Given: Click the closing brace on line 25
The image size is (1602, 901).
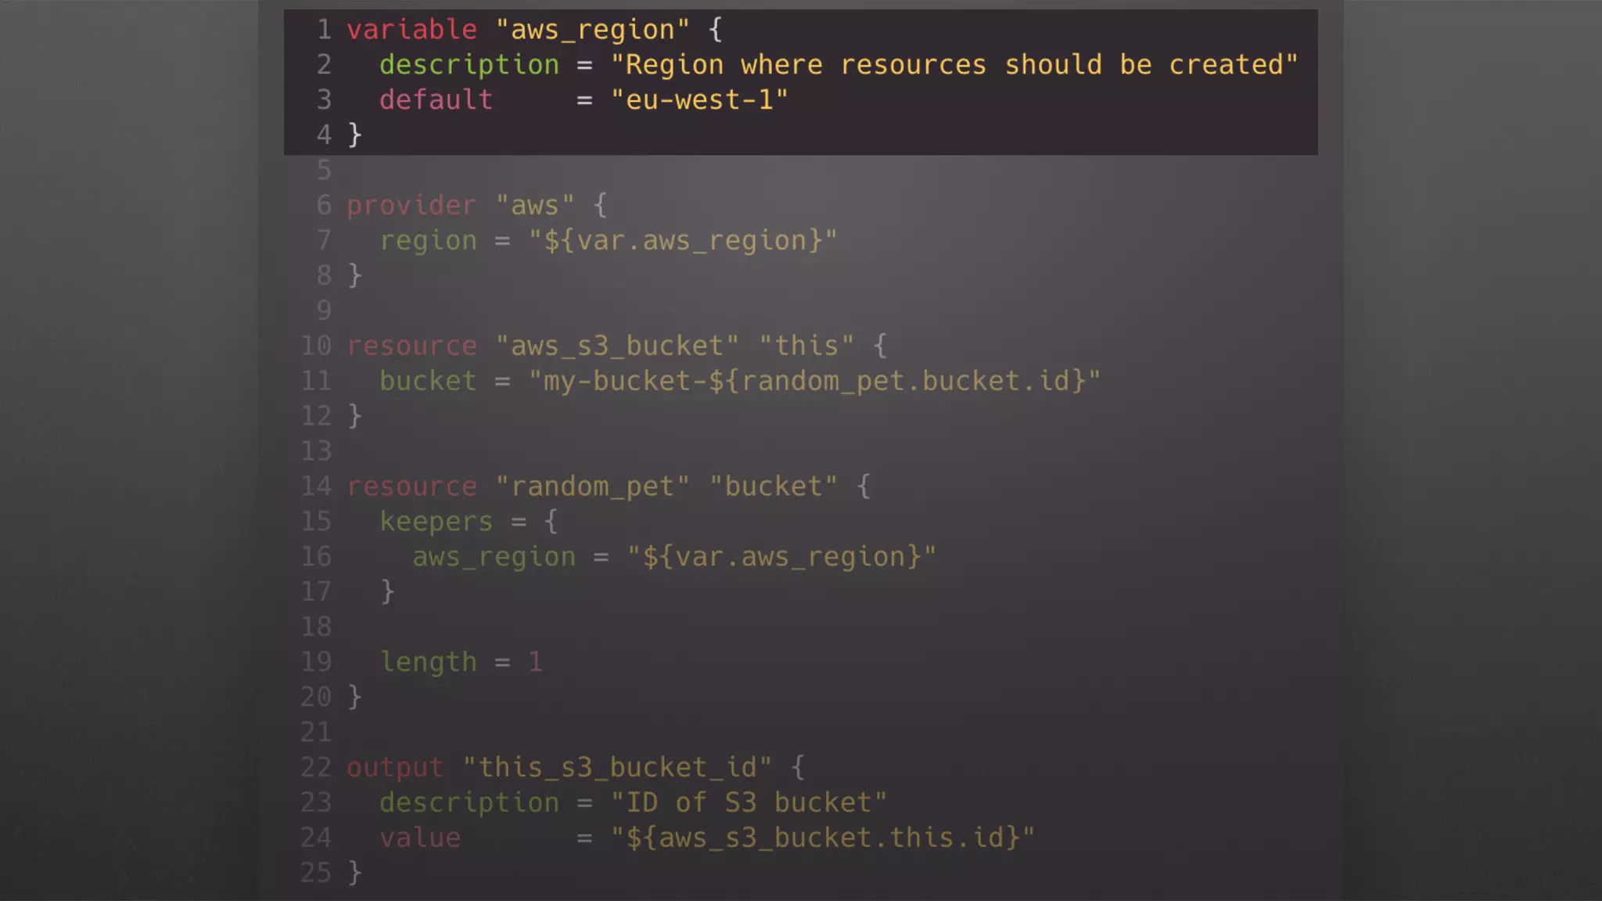Looking at the screenshot, I should pos(354,873).
